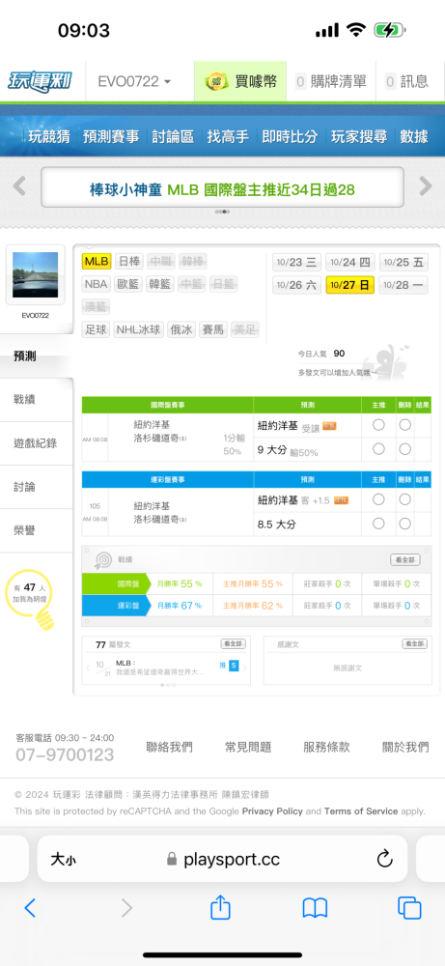Tap the 推 5 recommend badge

point(229,666)
